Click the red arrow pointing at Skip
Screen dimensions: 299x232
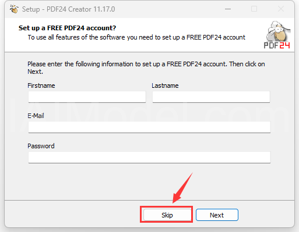tap(182, 188)
